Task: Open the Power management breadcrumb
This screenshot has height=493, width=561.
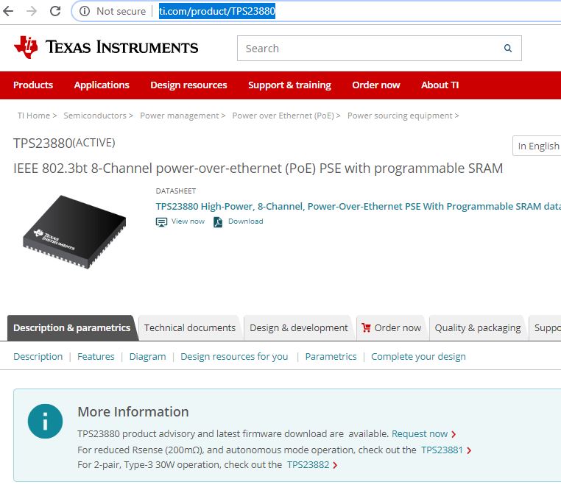Action: [x=179, y=116]
